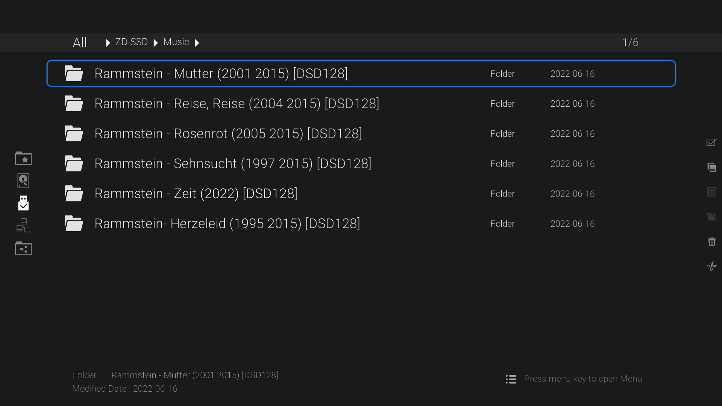Viewport: 722px width, 406px height.
Task: Click the folder icon for Zeit album
Action: coord(74,194)
